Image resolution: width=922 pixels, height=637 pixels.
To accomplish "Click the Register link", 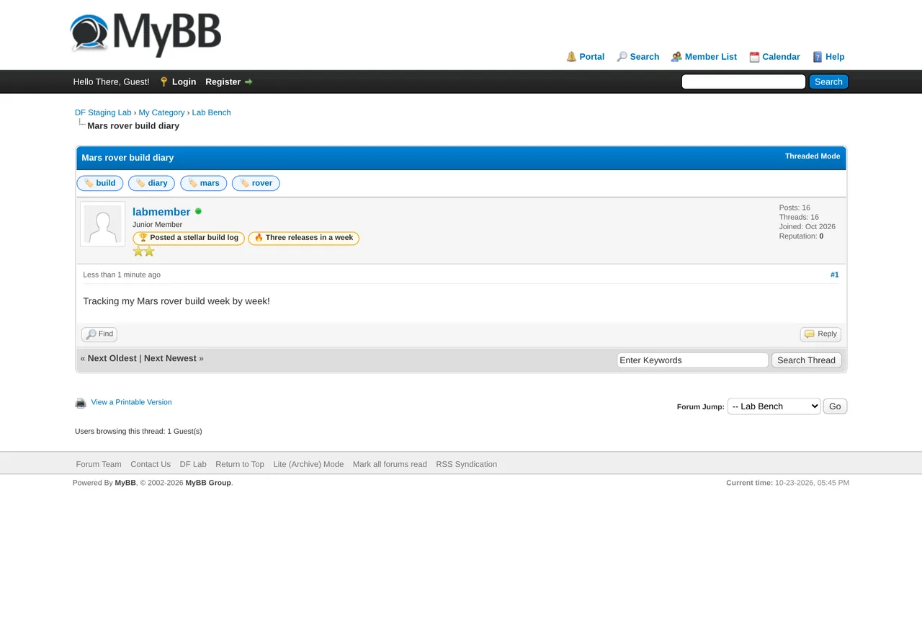I will [x=223, y=82].
